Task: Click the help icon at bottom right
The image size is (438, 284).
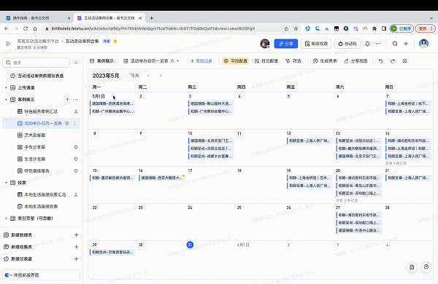Action: point(426,267)
